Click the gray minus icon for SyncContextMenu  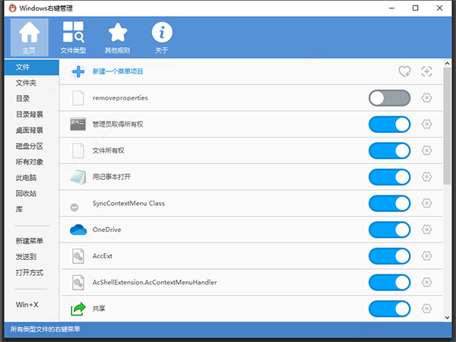coord(74,207)
